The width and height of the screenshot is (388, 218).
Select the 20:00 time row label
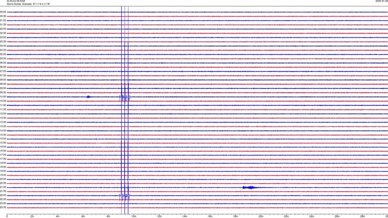[3, 179]
